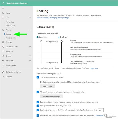The image size is (118, 119).
Task: Open Learn more about managing sharing settings
Action: tap(53, 18)
